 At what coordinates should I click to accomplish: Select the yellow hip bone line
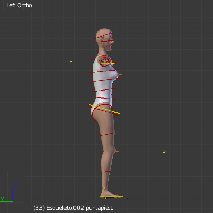(104, 109)
